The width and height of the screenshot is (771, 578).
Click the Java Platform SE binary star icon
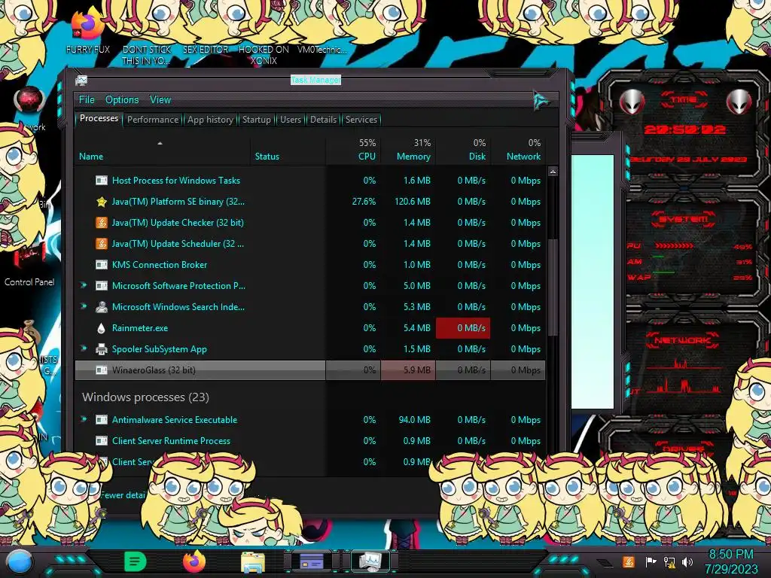[x=102, y=202]
